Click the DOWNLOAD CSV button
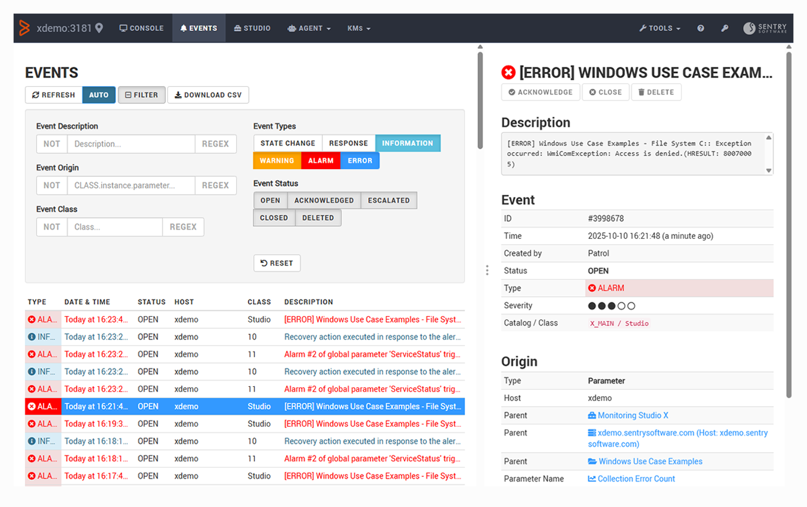 pyautogui.click(x=208, y=95)
